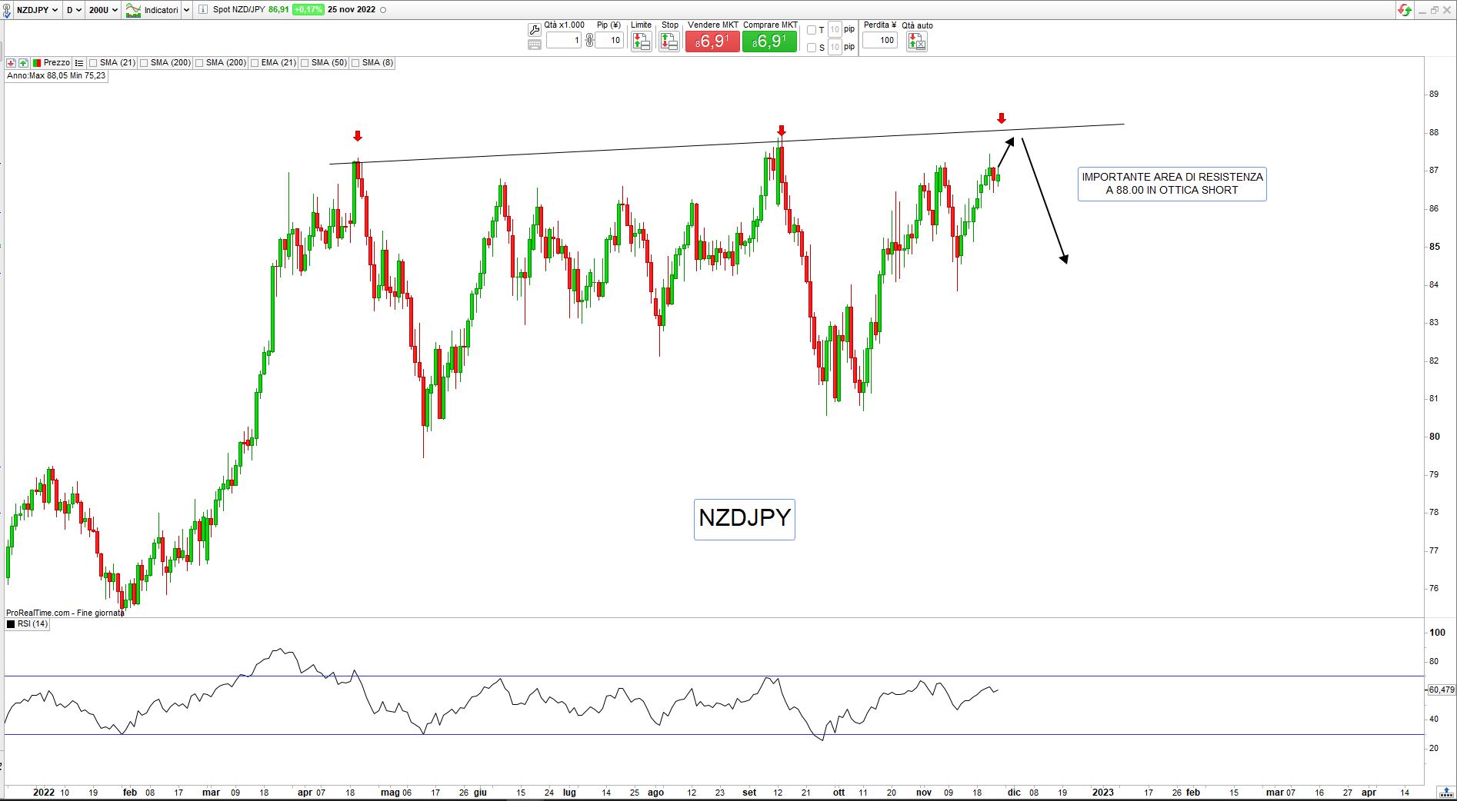Open the D timeframe dropdown
This screenshot has height=801, width=1457.
tap(74, 10)
